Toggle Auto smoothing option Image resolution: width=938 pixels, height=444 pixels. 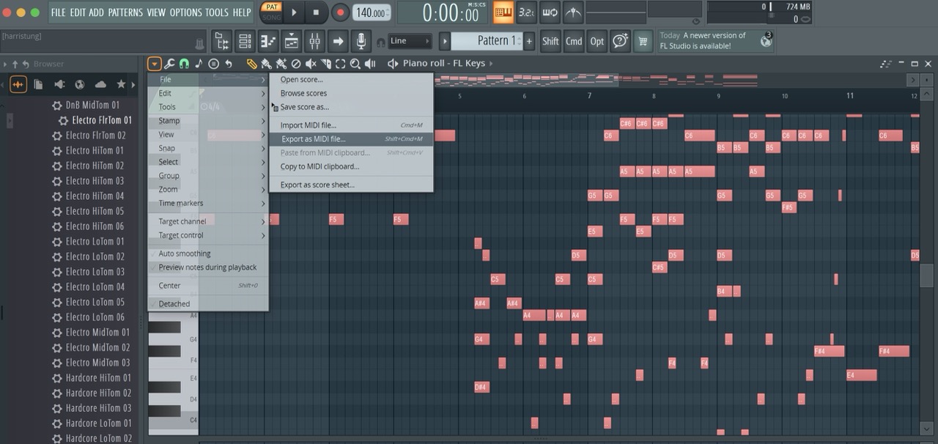pyautogui.click(x=208, y=254)
